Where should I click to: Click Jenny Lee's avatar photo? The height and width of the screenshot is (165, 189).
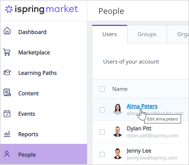pos(118,154)
